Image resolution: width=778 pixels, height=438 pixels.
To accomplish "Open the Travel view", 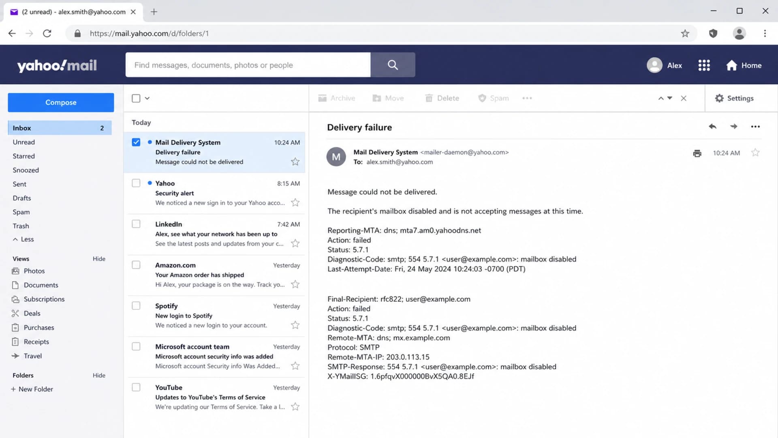I will click(x=27, y=356).
